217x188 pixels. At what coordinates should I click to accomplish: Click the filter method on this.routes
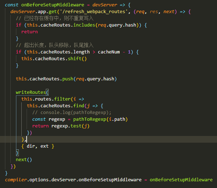(x=62, y=99)
